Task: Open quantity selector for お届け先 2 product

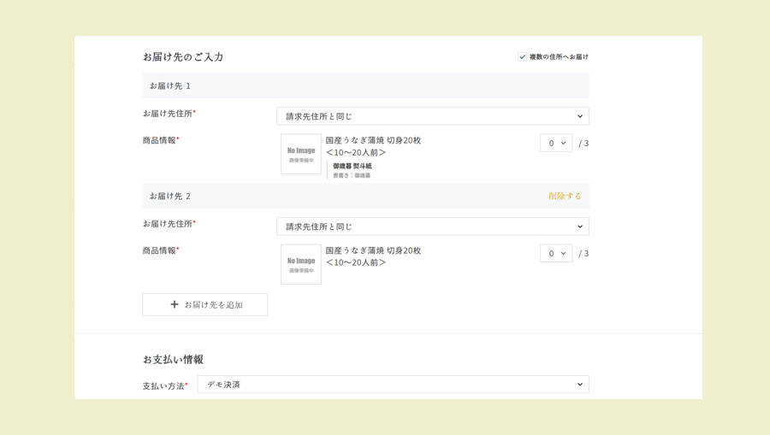Action: [556, 254]
